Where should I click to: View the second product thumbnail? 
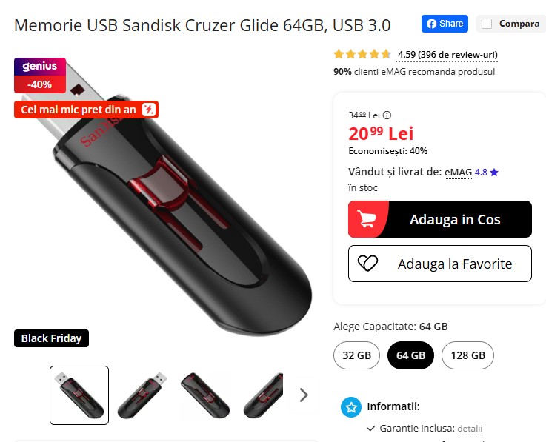click(142, 395)
